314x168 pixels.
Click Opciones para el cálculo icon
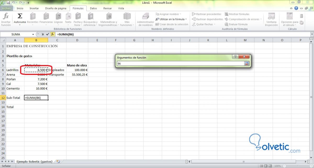point(289,16)
